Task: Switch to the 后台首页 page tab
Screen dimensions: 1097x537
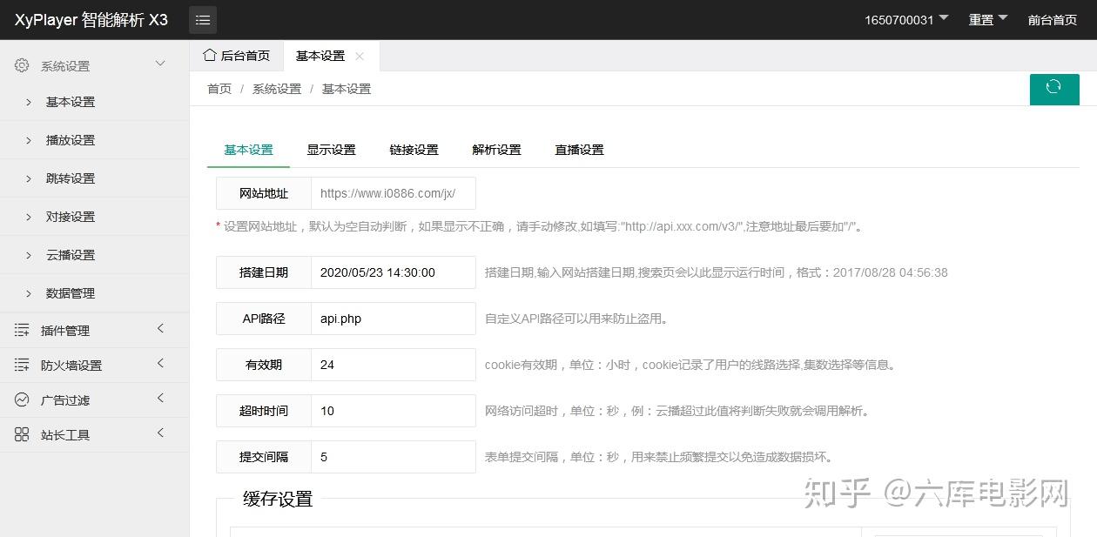Action: tap(237, 56)
